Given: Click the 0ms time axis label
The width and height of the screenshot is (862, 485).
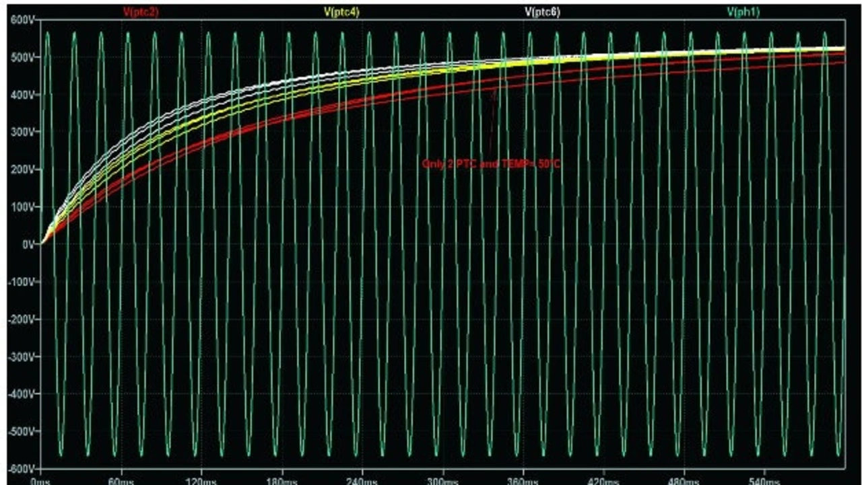Looking at the screenshot, I should (x=40, y=480).
